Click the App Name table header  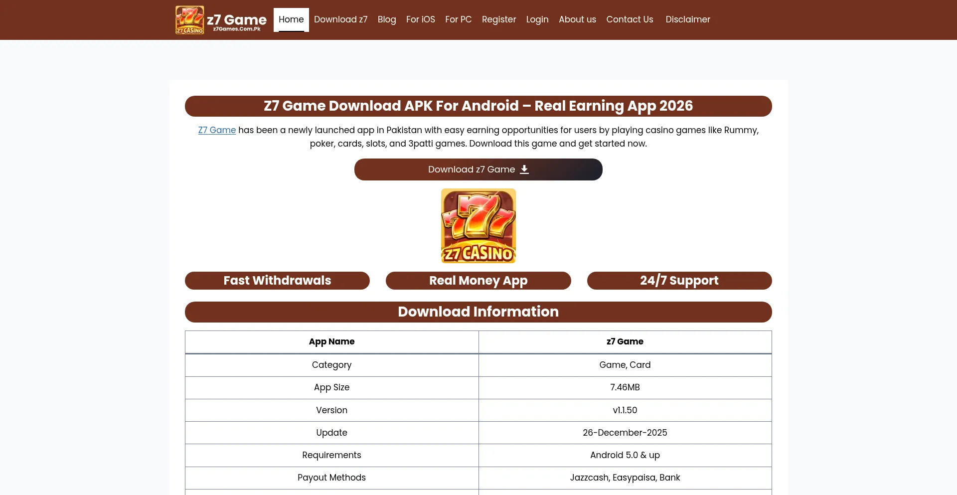332,342
